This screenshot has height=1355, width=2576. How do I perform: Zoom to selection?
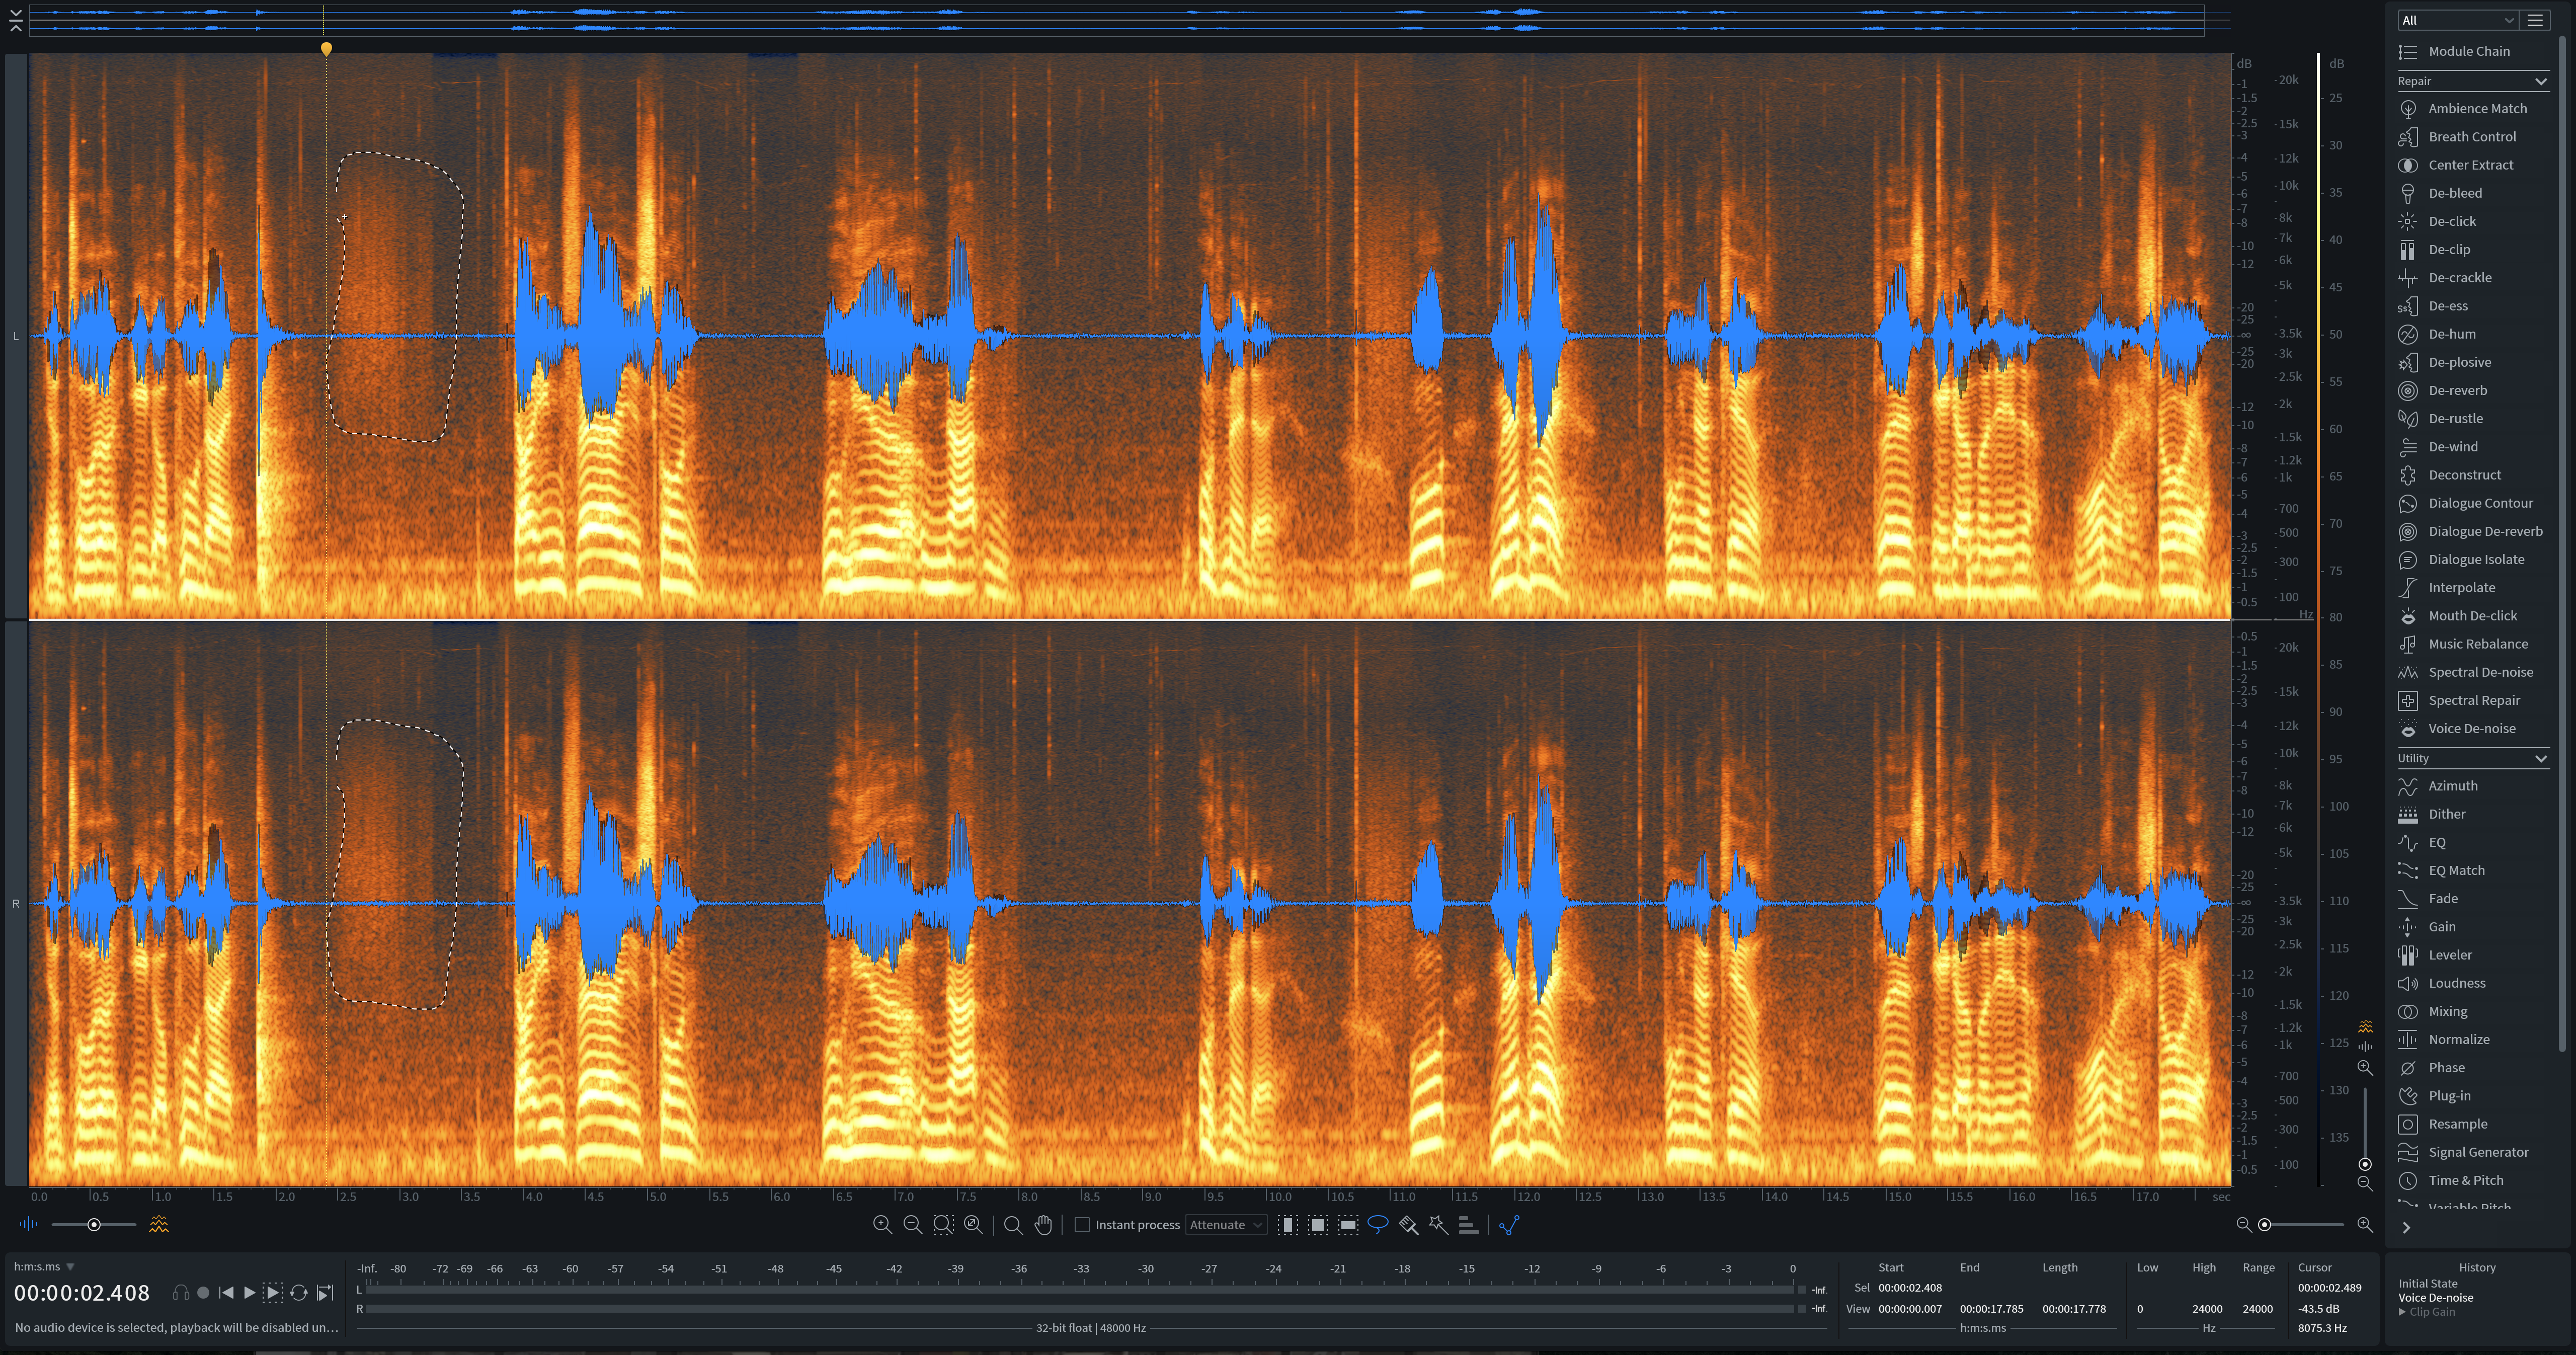pos(943,1224)
